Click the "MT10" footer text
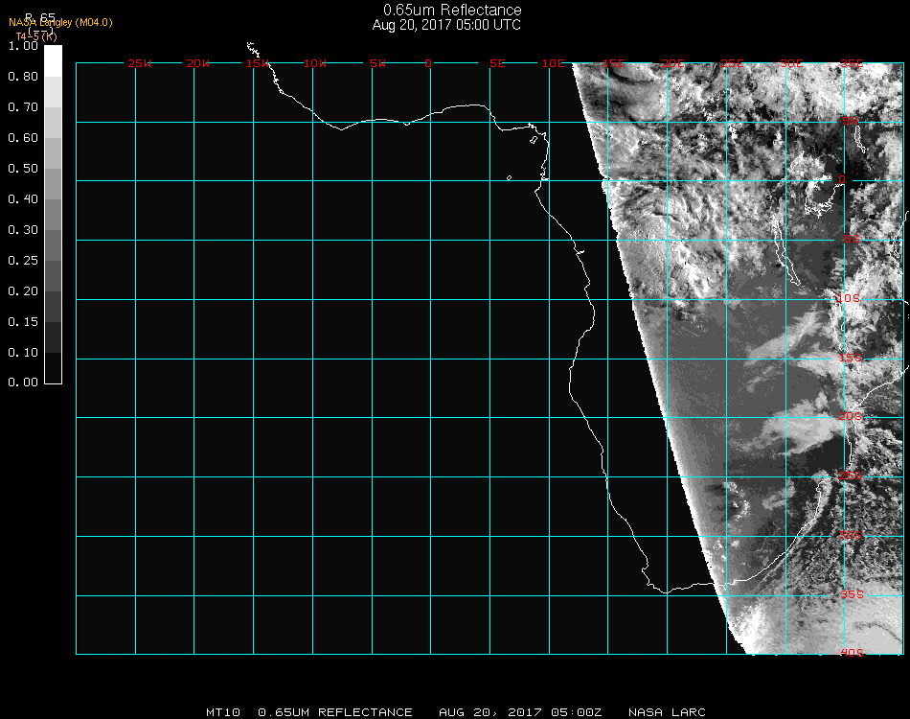Viewport: 910px width, 719px height. point(223,712)
